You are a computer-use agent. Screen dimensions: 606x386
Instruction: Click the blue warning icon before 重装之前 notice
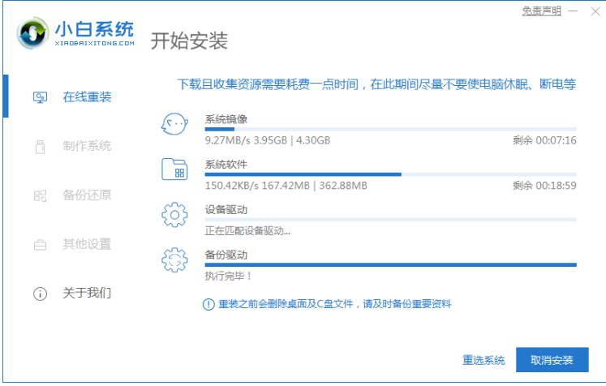coord(208,304)
